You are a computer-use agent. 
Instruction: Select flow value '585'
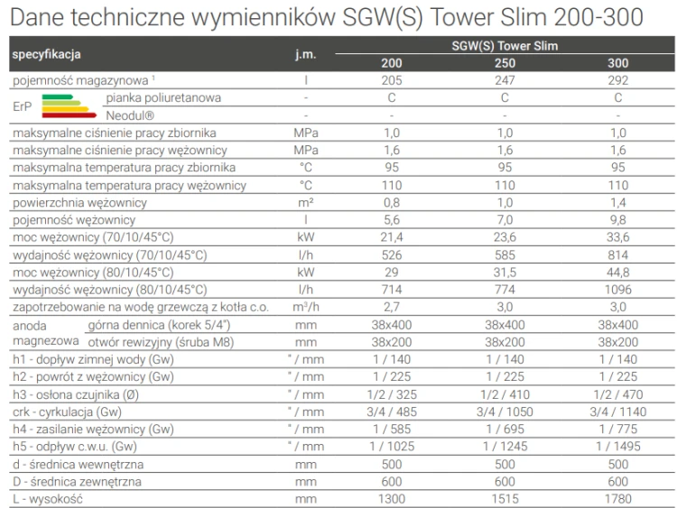[505, 255]
